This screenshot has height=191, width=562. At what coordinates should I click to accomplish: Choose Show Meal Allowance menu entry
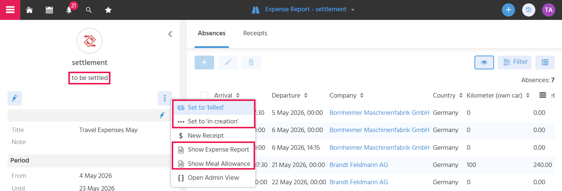click(x=213, y=164)
